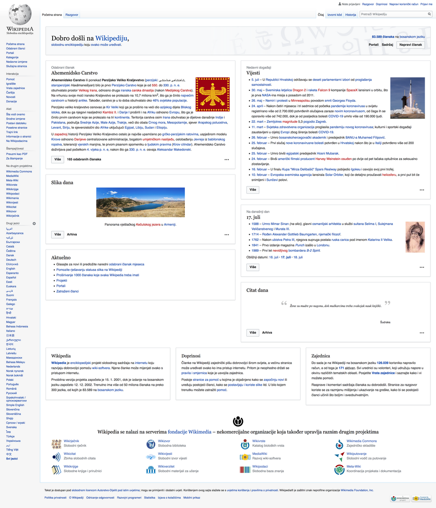The width and height of the screenshot is (436, 508).
Task: Click the Kečutsko lake panorama image
Action: click(141, 202)
